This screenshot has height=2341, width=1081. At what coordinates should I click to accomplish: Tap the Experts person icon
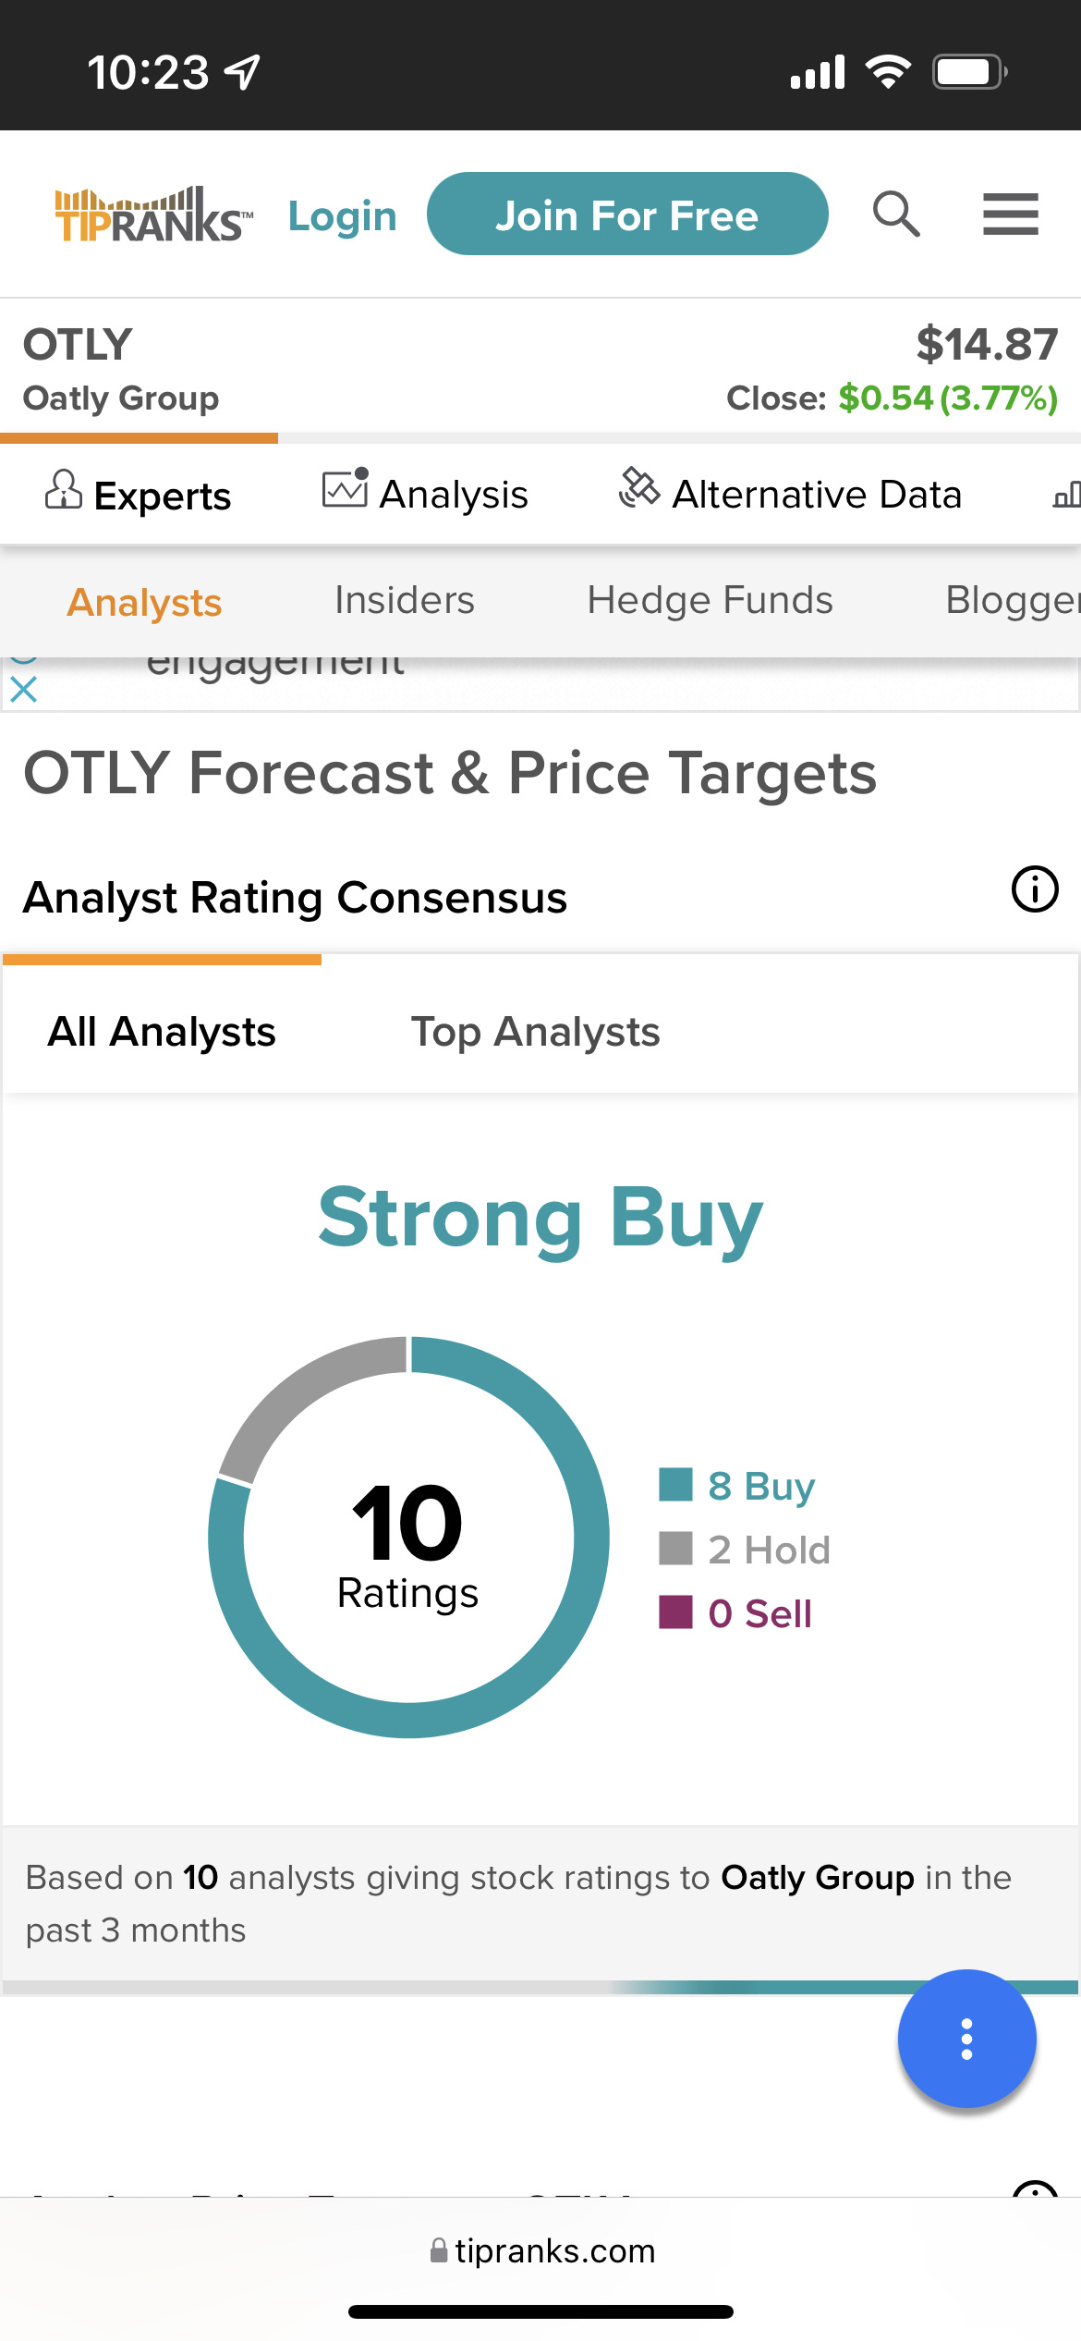[x=64, y=490]
